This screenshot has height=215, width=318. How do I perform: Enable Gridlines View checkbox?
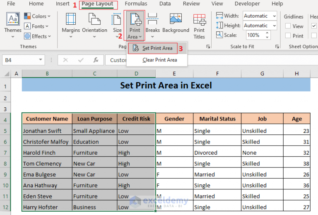[288, 26]
